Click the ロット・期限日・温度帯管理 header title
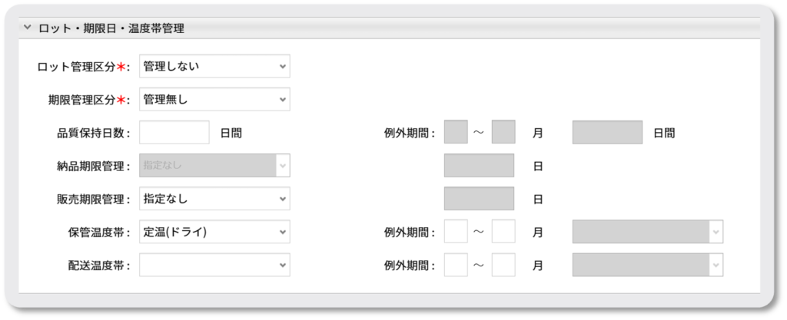 pyautogui.click(x=111, y=28)
